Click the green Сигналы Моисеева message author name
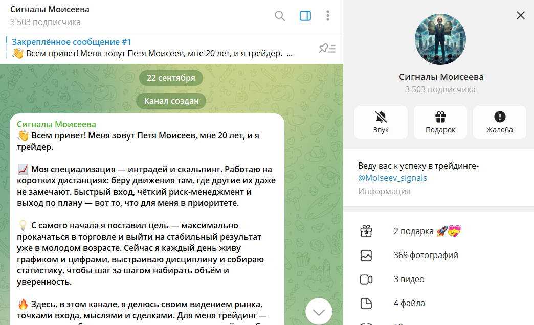 point(56,124)
